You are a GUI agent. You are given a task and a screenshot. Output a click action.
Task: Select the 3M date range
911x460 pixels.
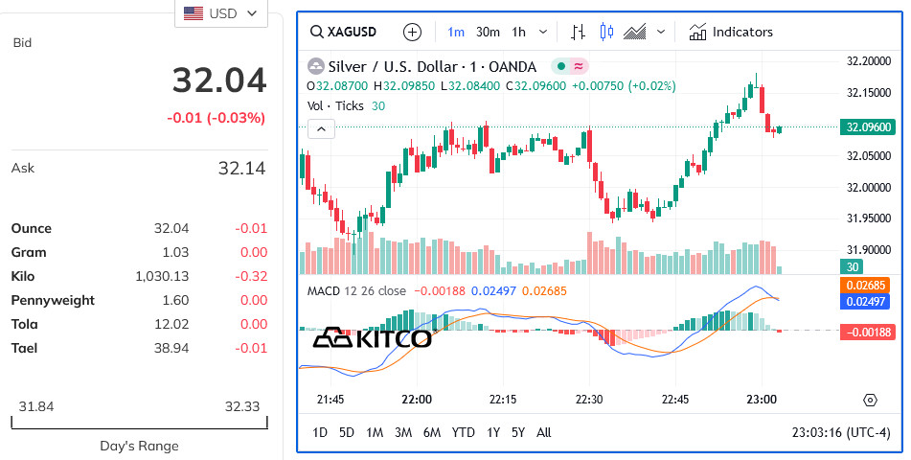pos(403,432)
